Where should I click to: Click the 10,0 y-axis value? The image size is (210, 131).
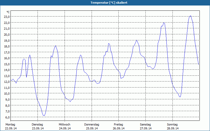(7, 94)
